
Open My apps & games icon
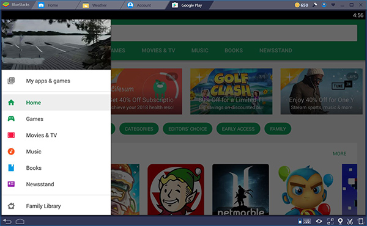[x=11, y=81]
